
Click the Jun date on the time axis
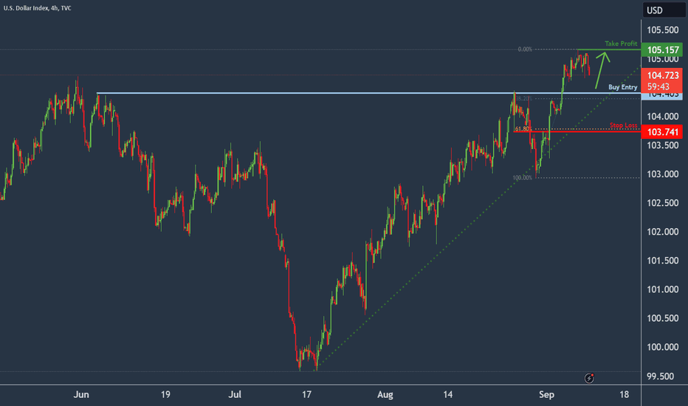pyautogui.click(x=81, y=395)
